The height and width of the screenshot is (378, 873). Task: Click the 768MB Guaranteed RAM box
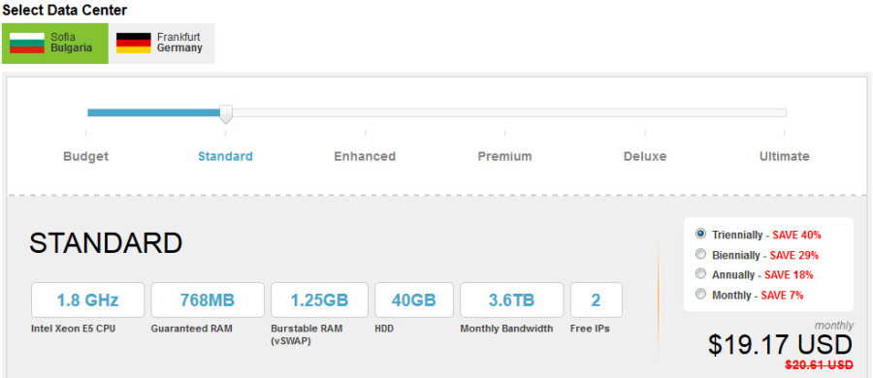tap(208, 300)
